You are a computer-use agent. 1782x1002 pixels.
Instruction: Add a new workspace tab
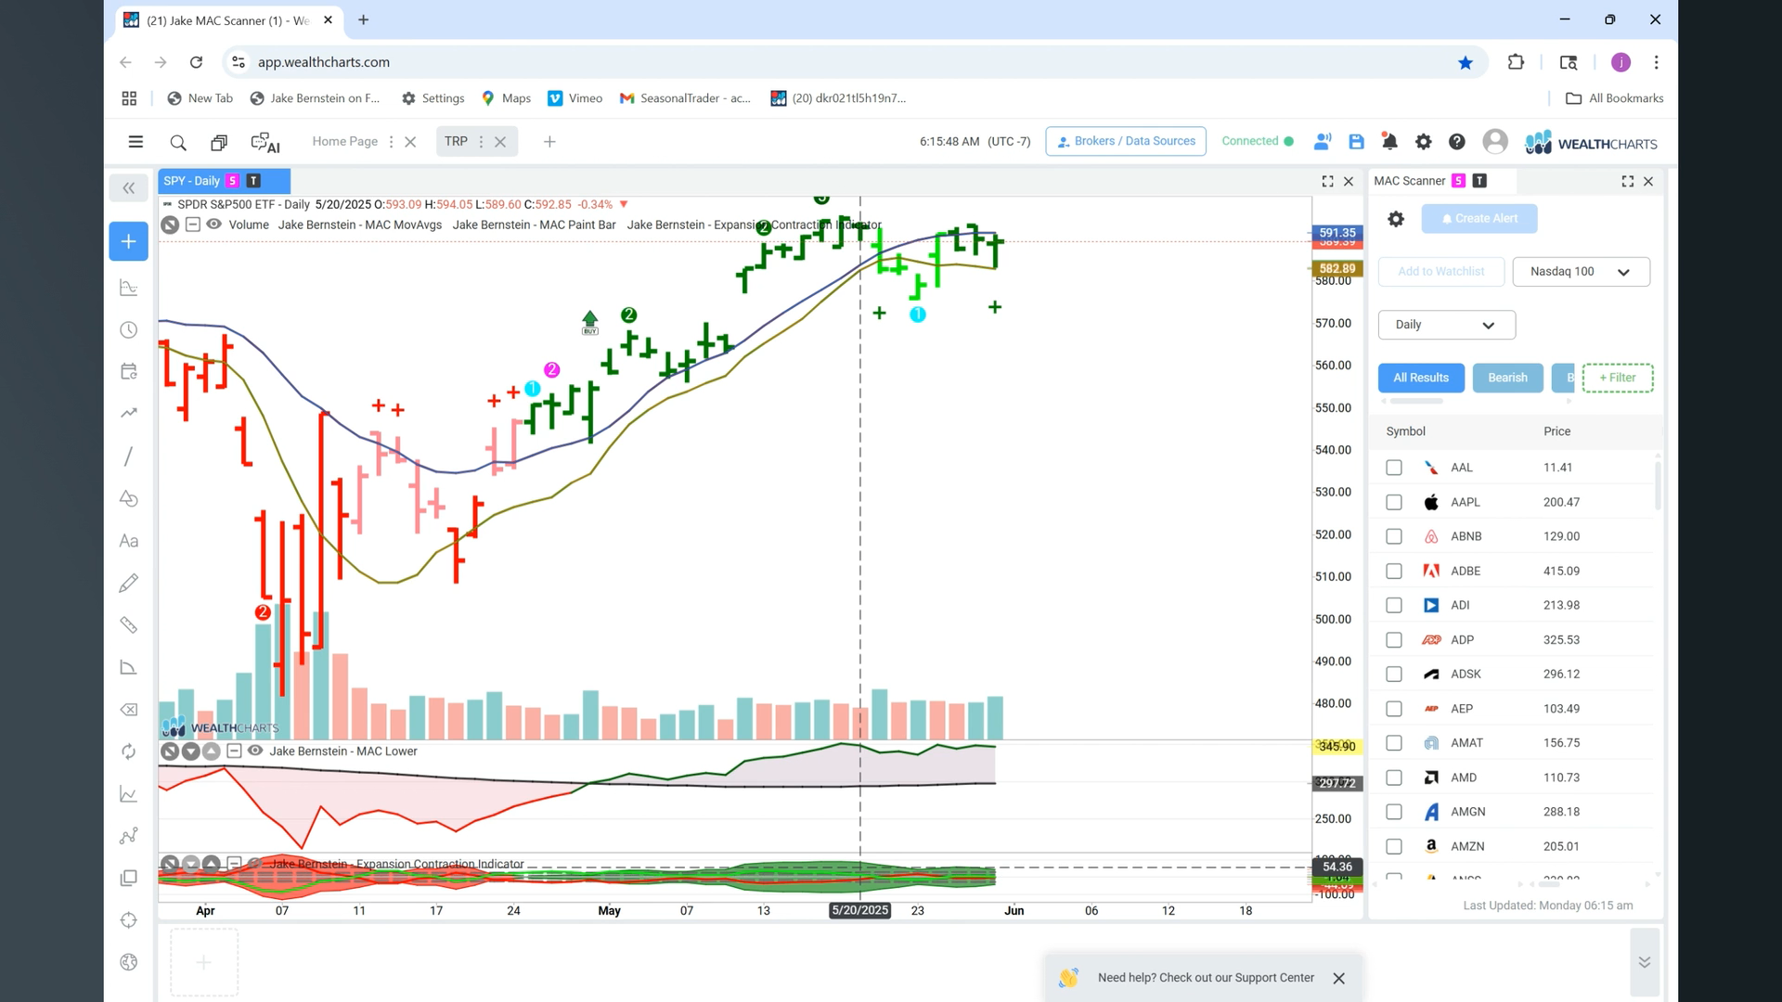(549, 142)
